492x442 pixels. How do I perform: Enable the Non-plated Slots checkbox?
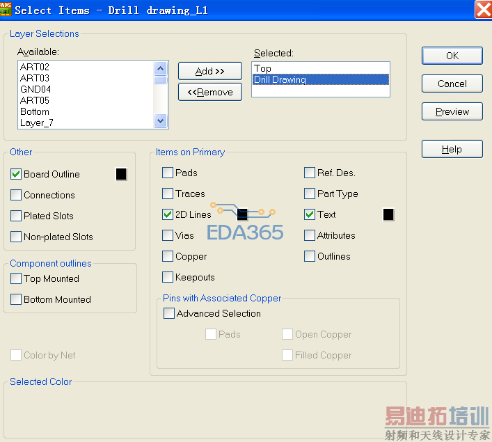pyautogui.click(x=16, y=237)
